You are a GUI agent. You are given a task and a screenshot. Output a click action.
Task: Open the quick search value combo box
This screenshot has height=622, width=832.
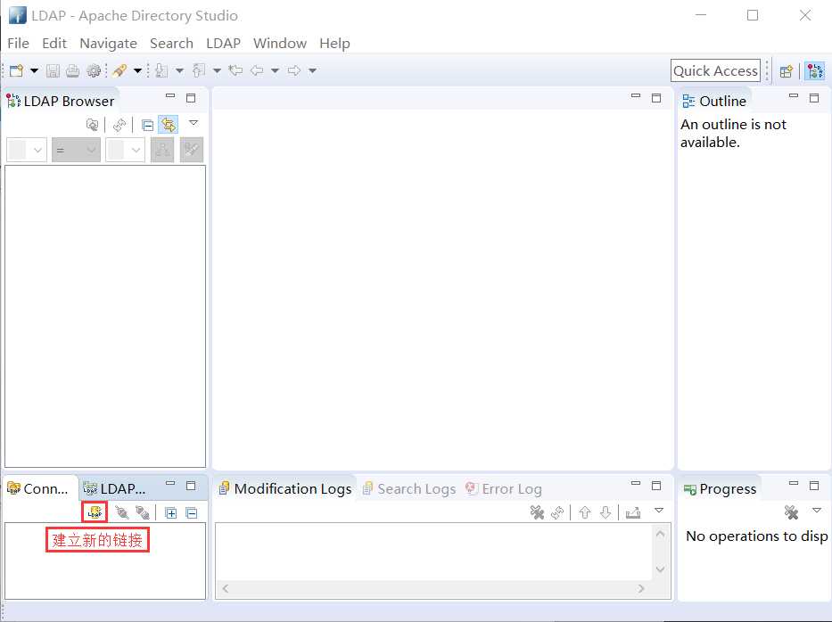[x=125, y=150]
